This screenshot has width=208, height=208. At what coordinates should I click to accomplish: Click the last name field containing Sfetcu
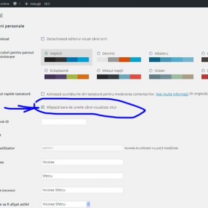tap(82, 176)
